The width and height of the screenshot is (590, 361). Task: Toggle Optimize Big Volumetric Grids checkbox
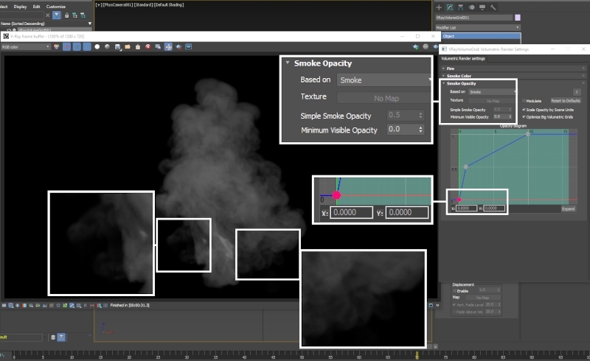[524, 116]
